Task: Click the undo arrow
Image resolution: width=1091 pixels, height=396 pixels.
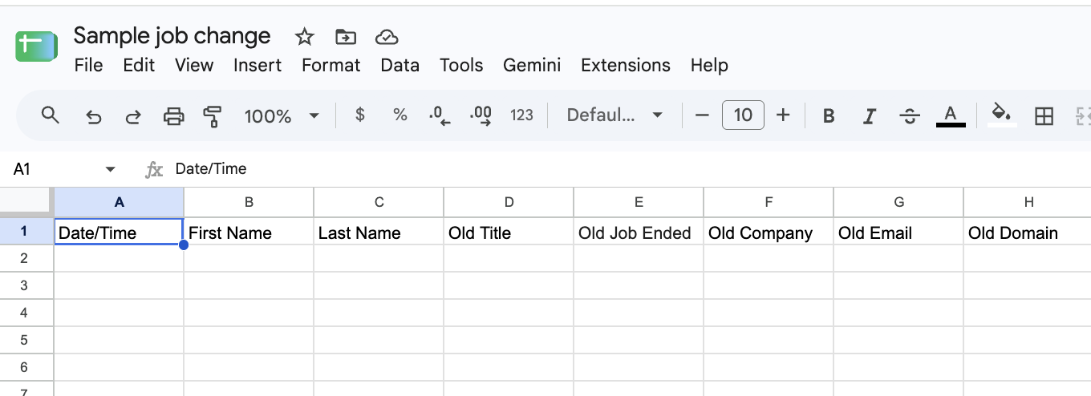Action: [93, 116]
